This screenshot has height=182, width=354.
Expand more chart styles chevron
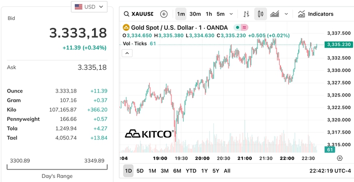tap(286, 14)
